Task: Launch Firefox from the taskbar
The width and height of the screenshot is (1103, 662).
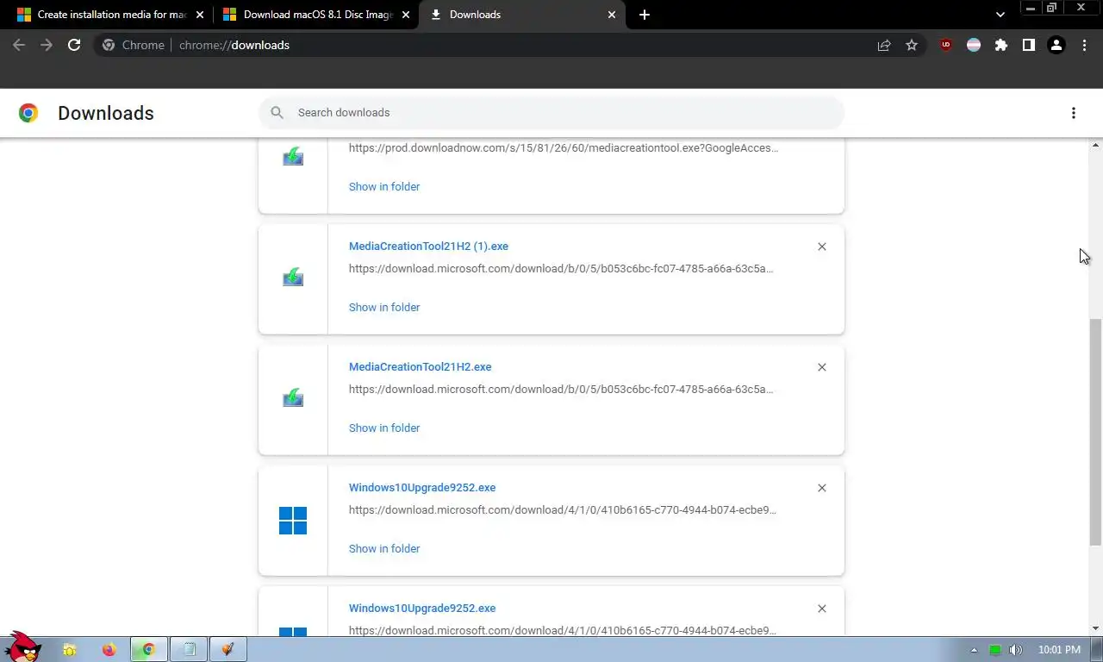Action: coord(109,650)
